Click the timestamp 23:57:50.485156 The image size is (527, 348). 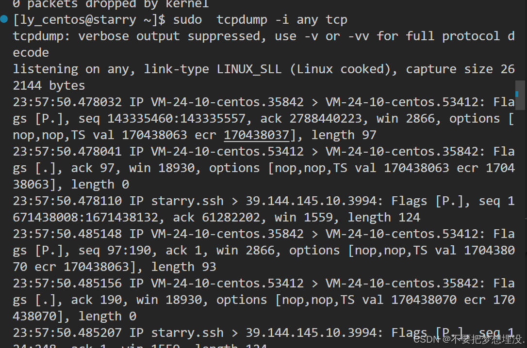pos(67,283)
